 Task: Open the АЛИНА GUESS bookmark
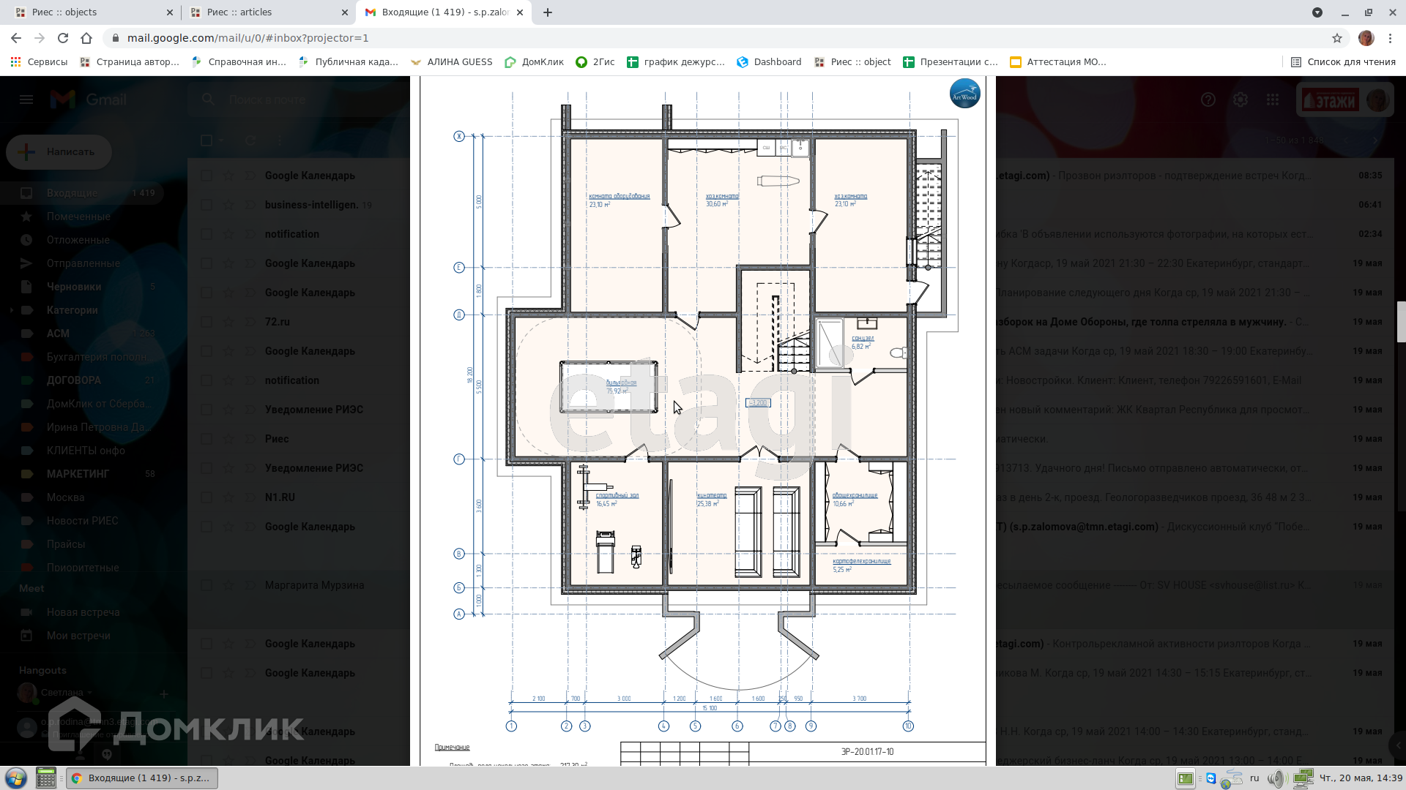pyautogui.click(x=451, y=62)
